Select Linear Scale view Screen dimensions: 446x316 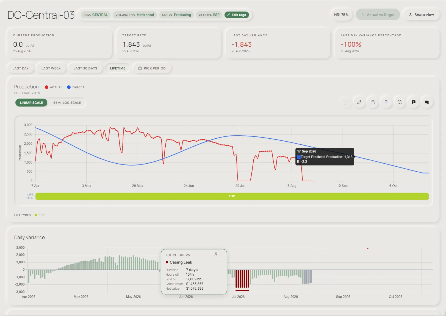[x=31, y=103]
